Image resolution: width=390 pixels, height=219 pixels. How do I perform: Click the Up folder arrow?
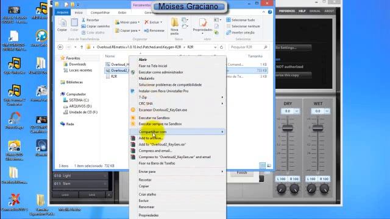[82, 47]
